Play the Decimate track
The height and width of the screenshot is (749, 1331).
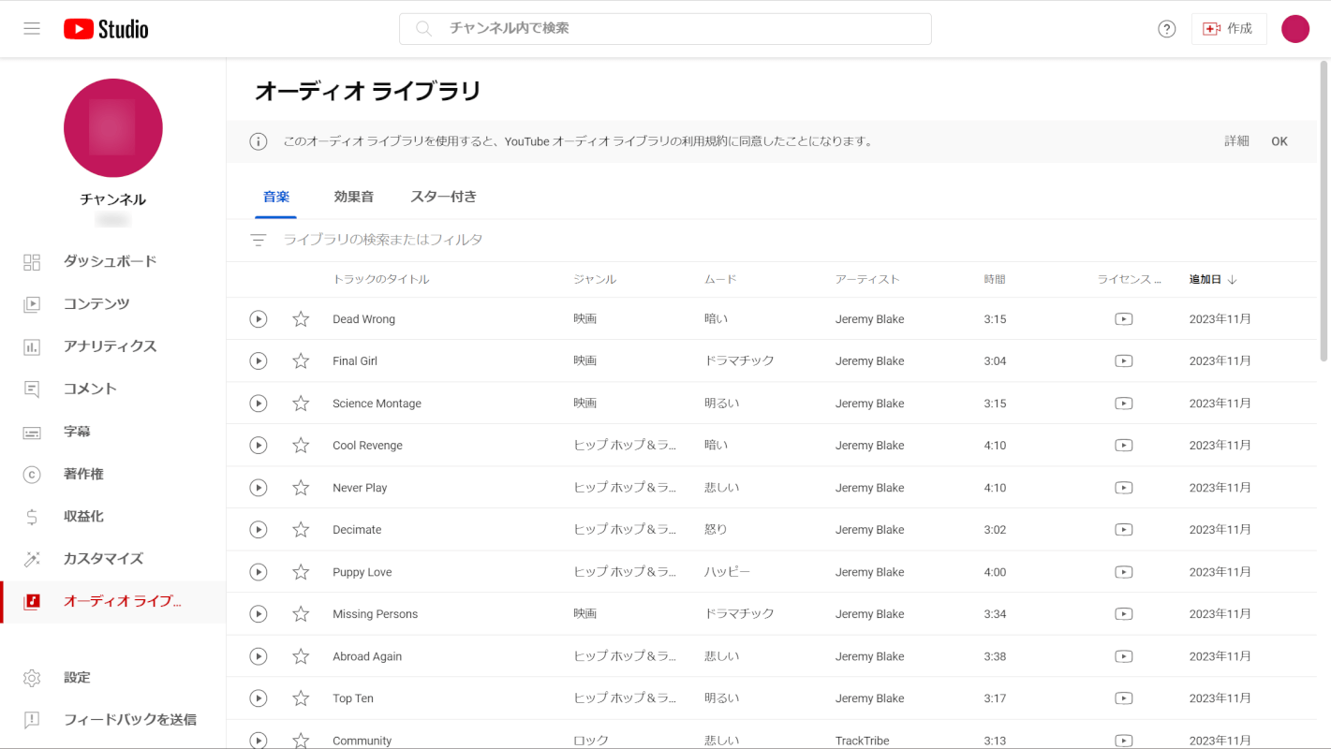(259, 530)
